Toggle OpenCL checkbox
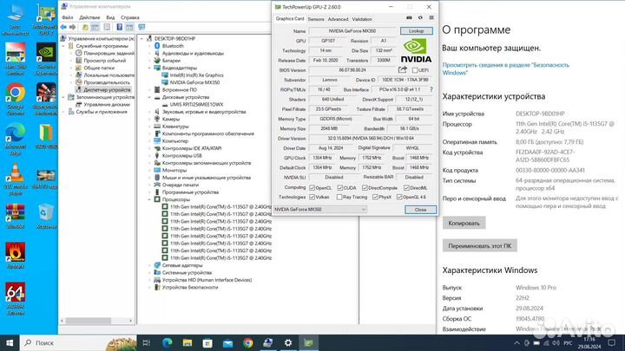 tap(312, 188)
